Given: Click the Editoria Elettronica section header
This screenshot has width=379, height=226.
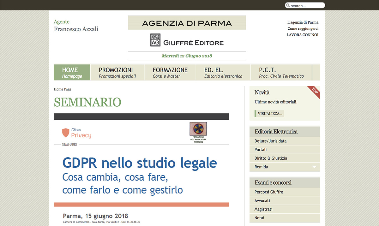Looking at the screenshot, I should [285, 132].
